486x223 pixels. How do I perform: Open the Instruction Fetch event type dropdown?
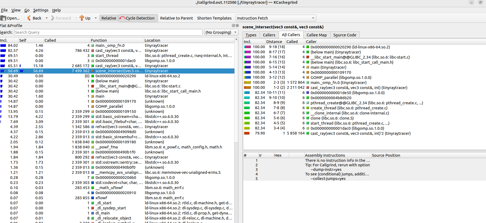276,18
